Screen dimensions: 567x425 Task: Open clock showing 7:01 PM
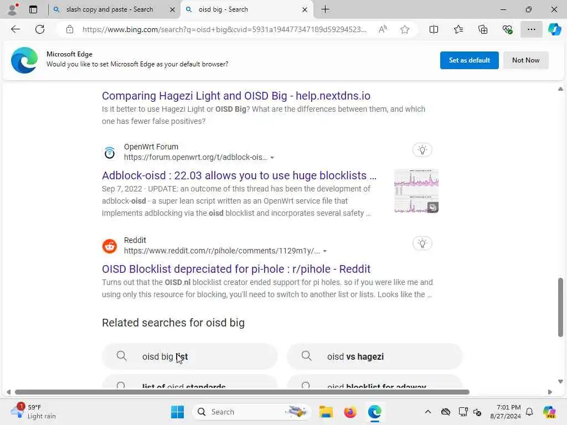[506, 412]
